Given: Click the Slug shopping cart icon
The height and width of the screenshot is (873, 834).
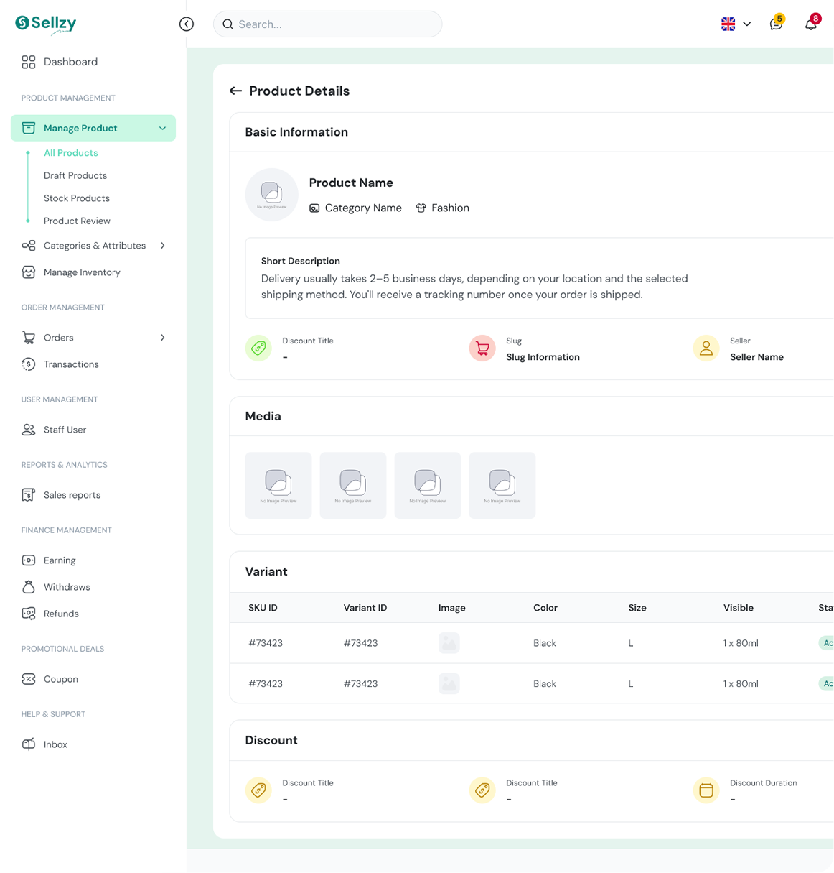Looking at the screenshot, I should point(482,348).
